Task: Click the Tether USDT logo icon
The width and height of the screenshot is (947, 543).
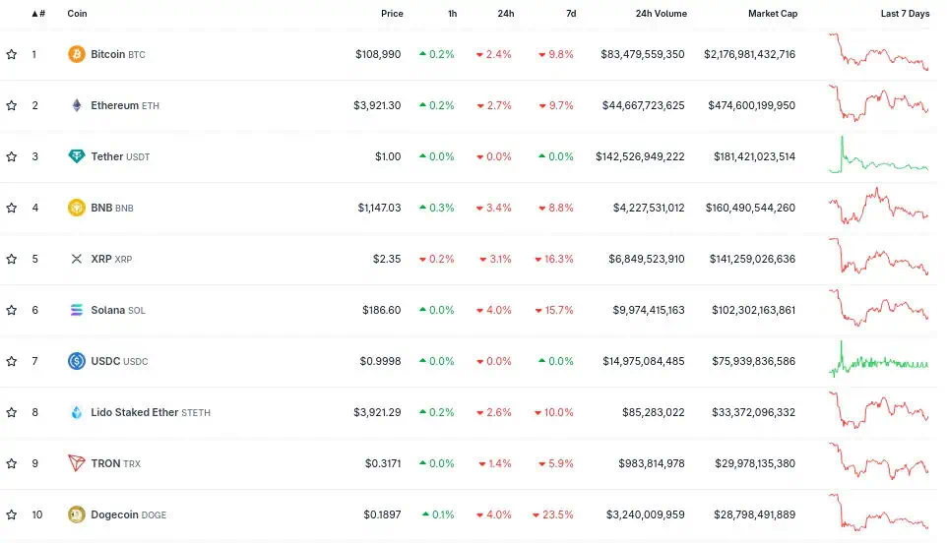Action: coord(76,156)
